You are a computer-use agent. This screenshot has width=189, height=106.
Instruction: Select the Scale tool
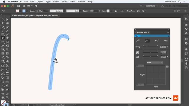coord(7,42)
